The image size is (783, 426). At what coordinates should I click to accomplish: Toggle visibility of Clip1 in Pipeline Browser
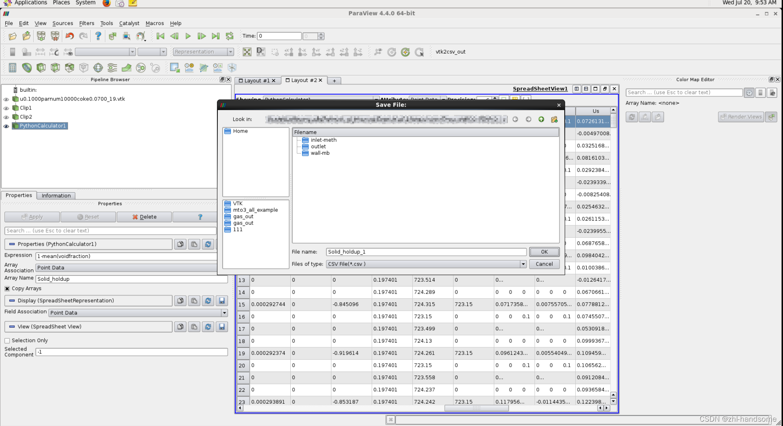[6, 107]
